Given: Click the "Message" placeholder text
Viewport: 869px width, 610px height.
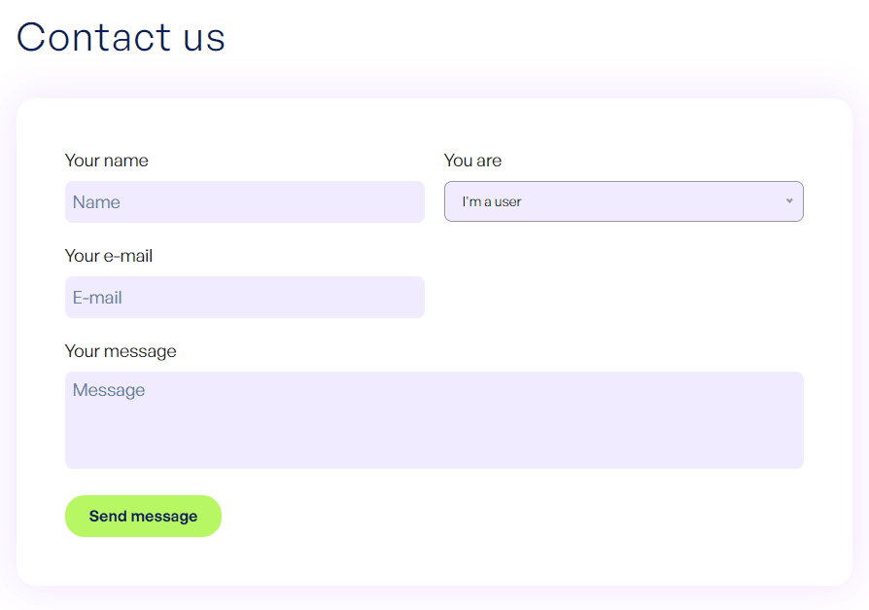Looking at the screenshot, I should [x=109, y=390].
